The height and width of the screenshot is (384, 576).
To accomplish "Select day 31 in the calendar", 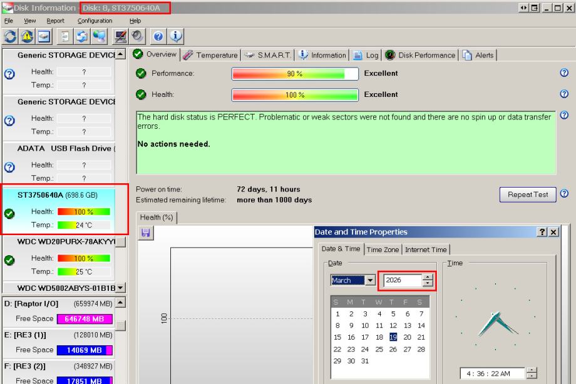I will pos(365,361).
